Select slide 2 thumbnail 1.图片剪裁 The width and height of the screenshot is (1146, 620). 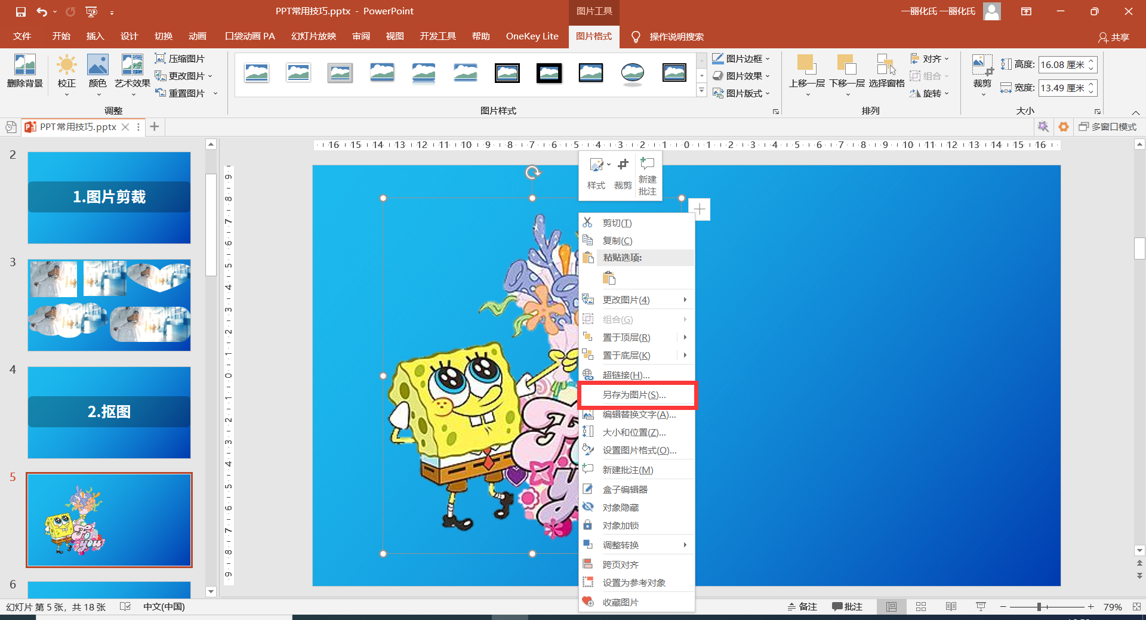click(109, 198)
